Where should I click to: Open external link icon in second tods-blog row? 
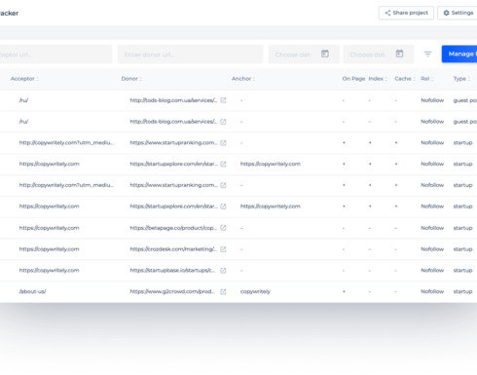223,122
